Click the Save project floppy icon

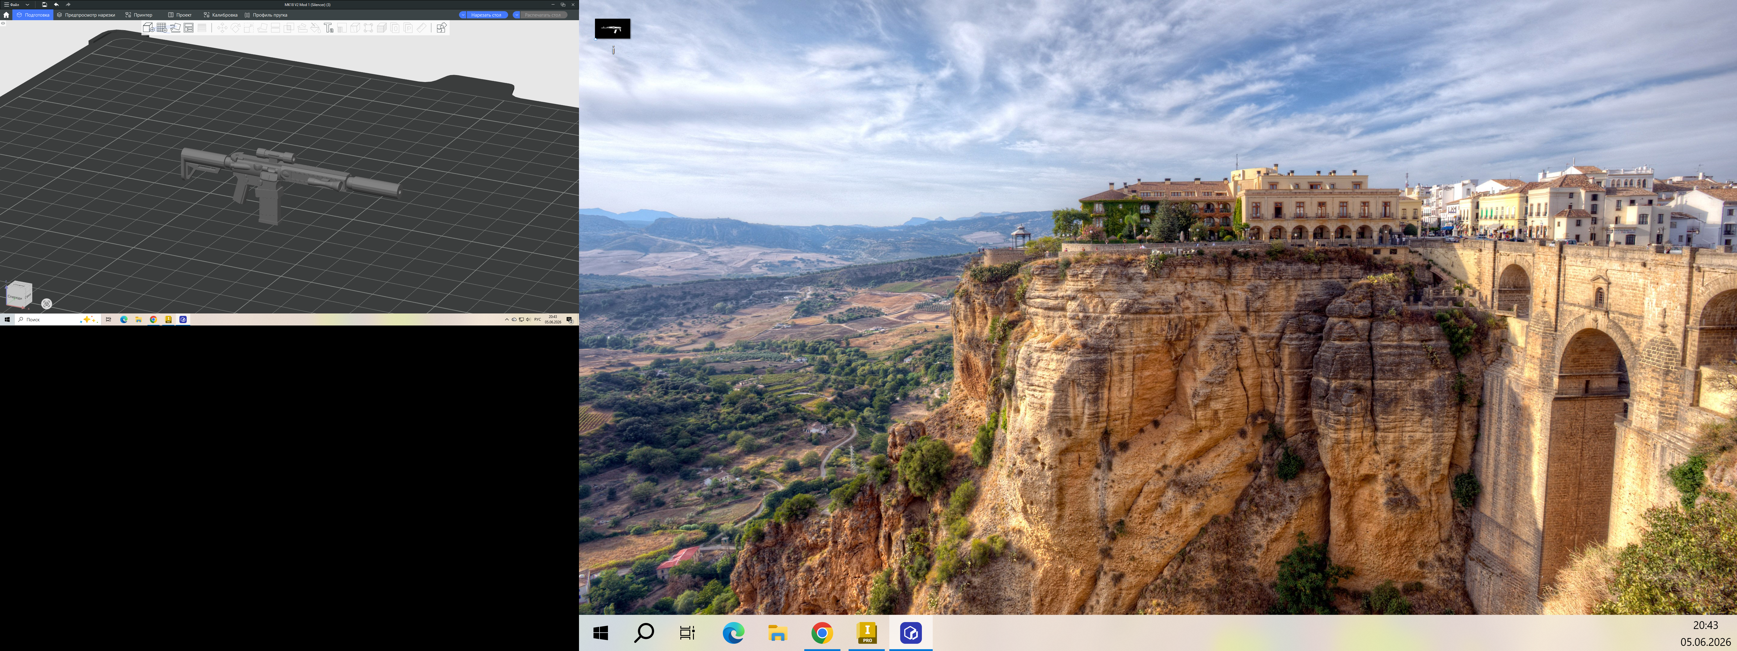point(45,5)
